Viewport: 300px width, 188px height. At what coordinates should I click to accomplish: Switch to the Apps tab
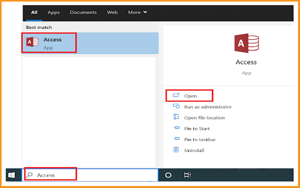(x=54, y=12)
